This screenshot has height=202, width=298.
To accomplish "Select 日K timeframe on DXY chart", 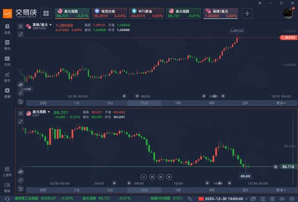I will coord(245,190).
